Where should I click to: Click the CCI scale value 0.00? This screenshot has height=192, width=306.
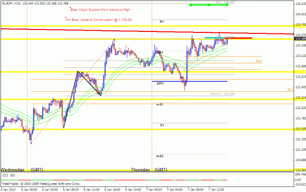click(x=298, y=180)
